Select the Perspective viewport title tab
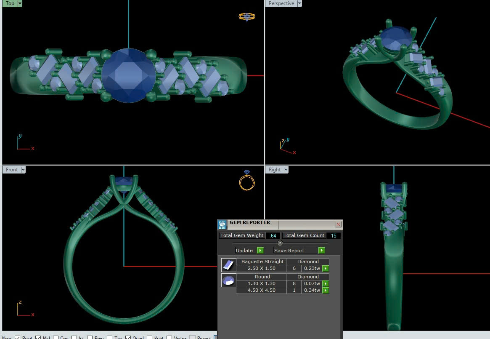This screenshot has height=339, width=490. (x=281, y=3)
